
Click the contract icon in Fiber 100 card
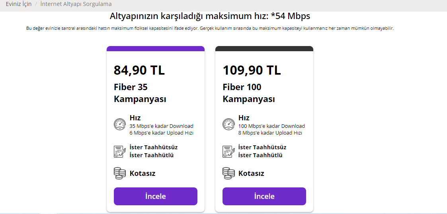point(228,151)
